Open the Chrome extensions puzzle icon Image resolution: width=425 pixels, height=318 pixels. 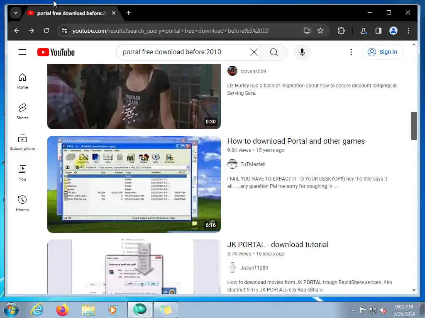341,31
